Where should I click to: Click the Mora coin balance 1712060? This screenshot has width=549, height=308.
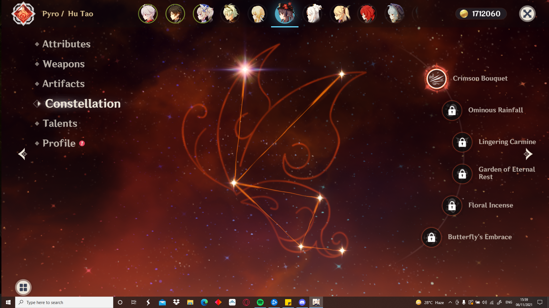tap(481, 14)
